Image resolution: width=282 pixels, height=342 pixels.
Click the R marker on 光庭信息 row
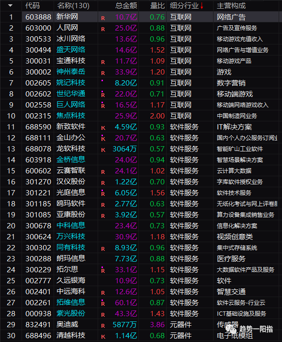[103, 193]
